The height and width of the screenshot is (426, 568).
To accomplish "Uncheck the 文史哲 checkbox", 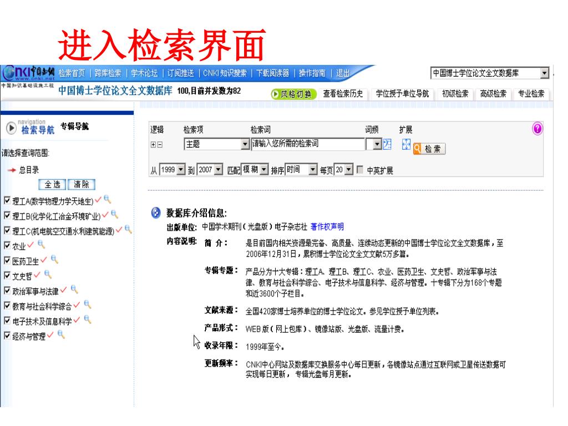I will coord(7,275).
